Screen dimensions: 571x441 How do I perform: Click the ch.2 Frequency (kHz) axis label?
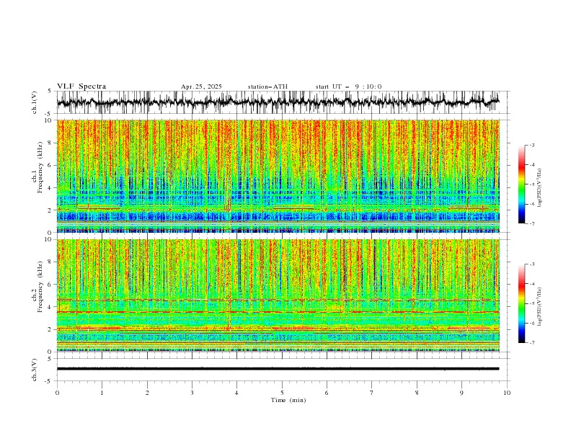[37, 287]
